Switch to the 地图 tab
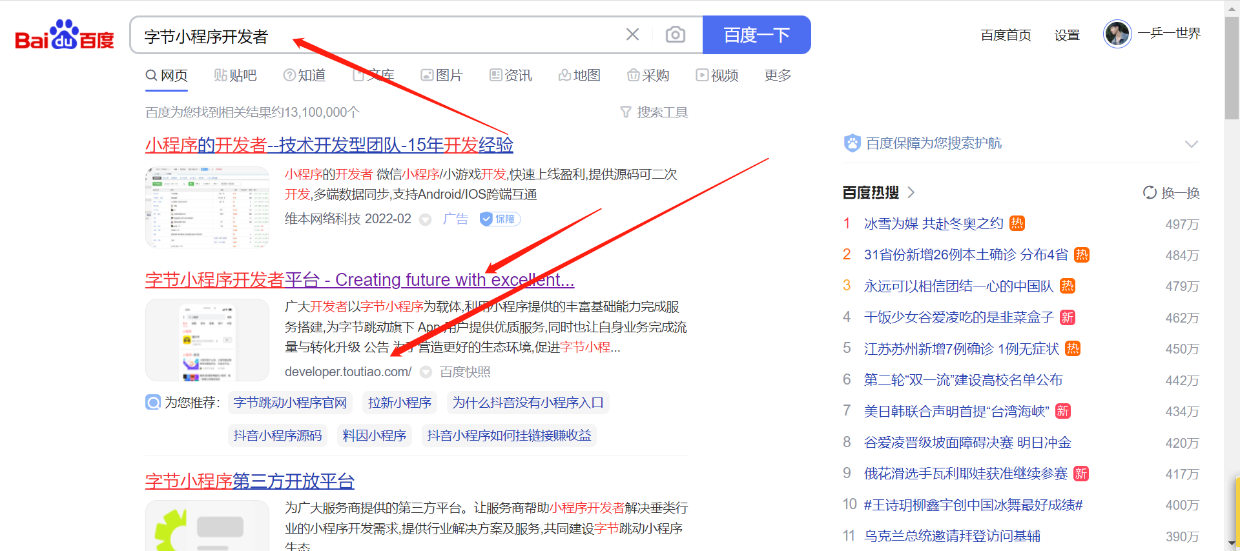The width and height of the screenshot is (1240, 551). [579, 75]
